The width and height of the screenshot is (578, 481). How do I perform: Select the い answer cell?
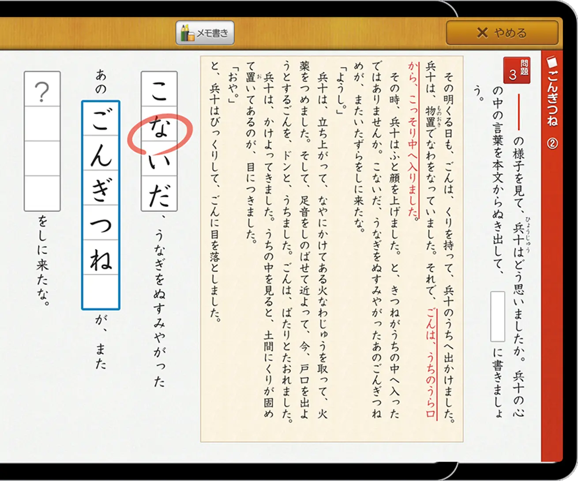coord(159,159)
